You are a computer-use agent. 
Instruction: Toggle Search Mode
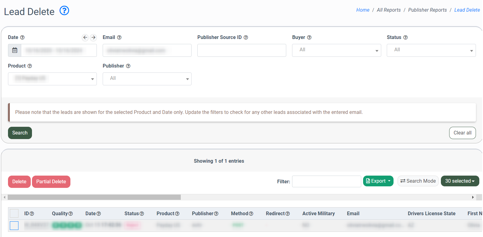[x=418, y=181]
